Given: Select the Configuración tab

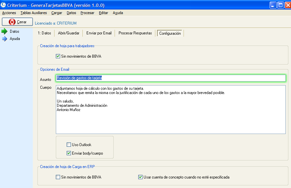Looking at the screenshot, I should click(x=170, y=33).
